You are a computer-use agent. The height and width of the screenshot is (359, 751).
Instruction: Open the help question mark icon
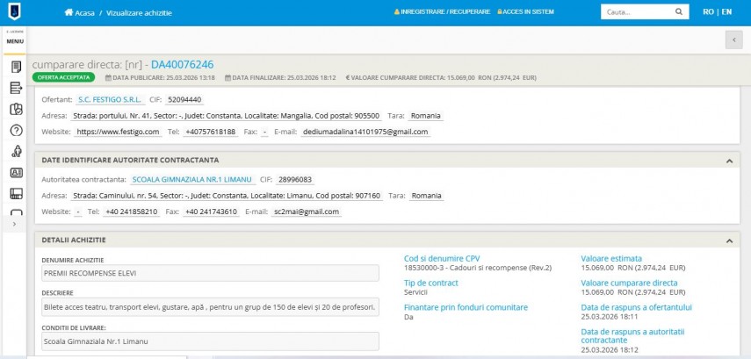pyautogui.click(x=16, y=131)
